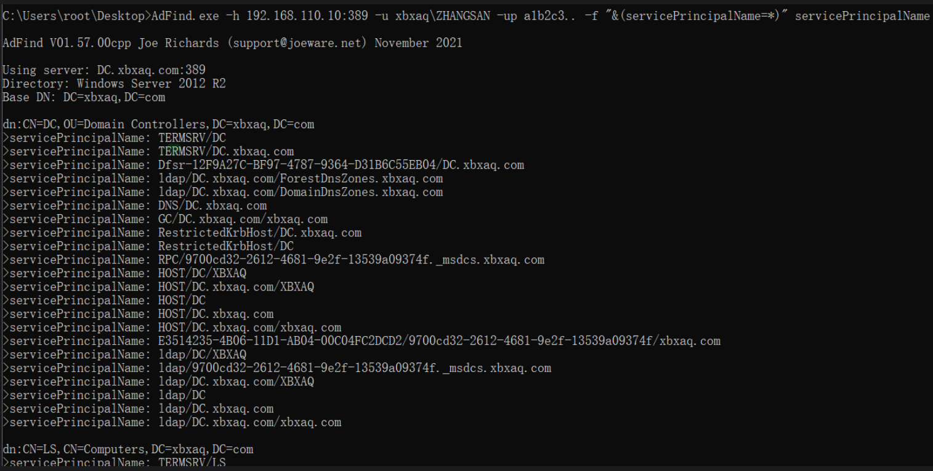The width and height of the screenshot is (933, 471).
Task: Click the HOST/DC/XBXAQ SPN line
Action: point(124,273)
